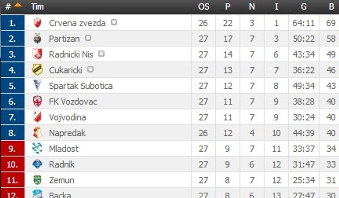Click the Zemun club crest icon
The image size is (339, 198).
37,180
